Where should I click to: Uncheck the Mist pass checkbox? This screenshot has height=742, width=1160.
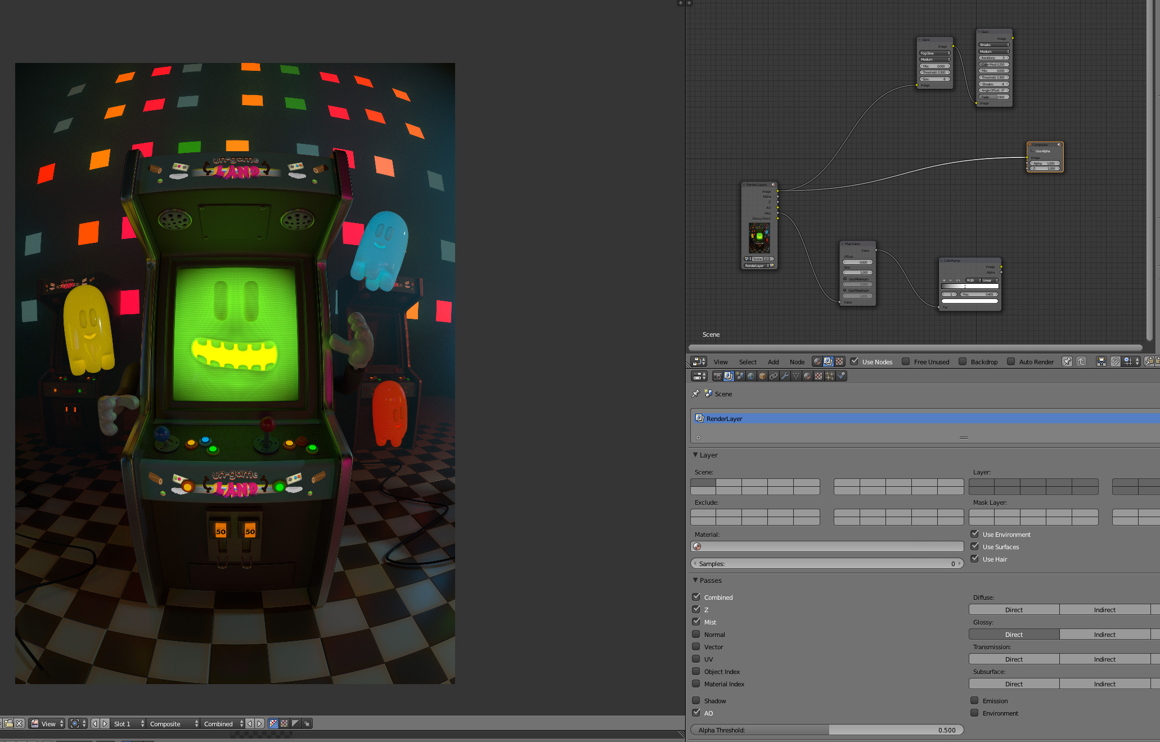coord(696,622)
